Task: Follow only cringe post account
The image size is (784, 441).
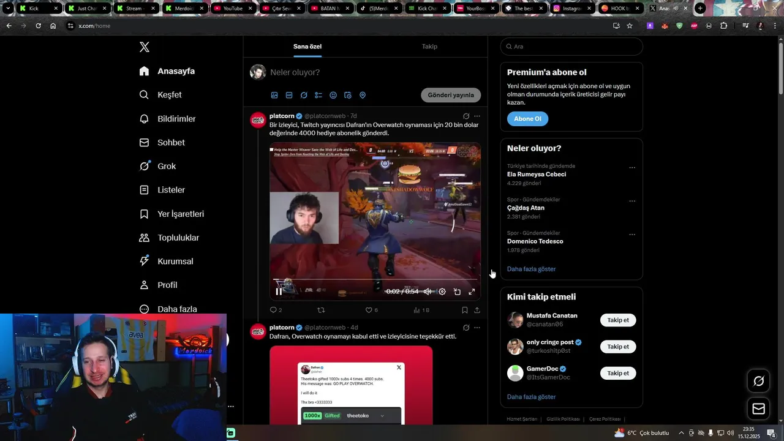Action: tap(618, 347)
